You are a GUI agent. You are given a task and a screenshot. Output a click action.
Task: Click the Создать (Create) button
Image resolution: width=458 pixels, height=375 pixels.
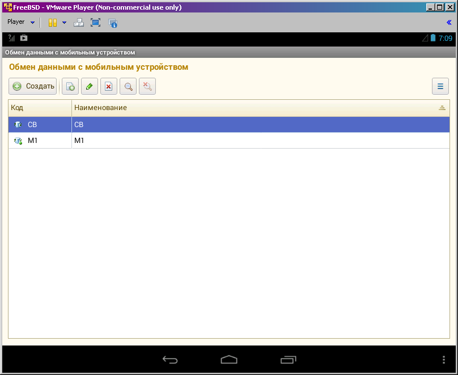[x=33, y=86]
